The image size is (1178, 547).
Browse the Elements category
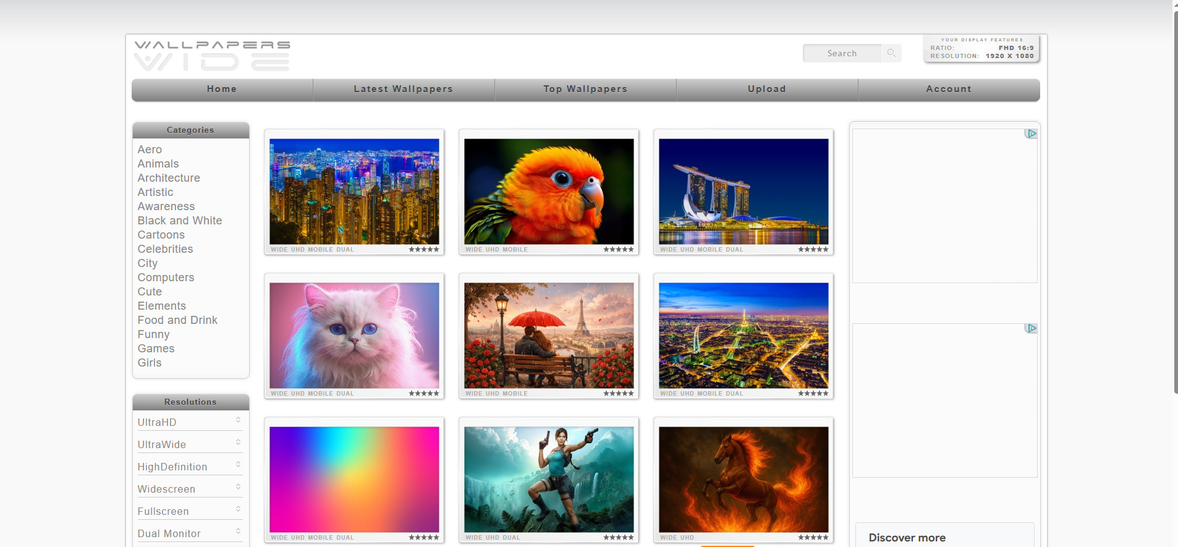(x=162, y=306)
